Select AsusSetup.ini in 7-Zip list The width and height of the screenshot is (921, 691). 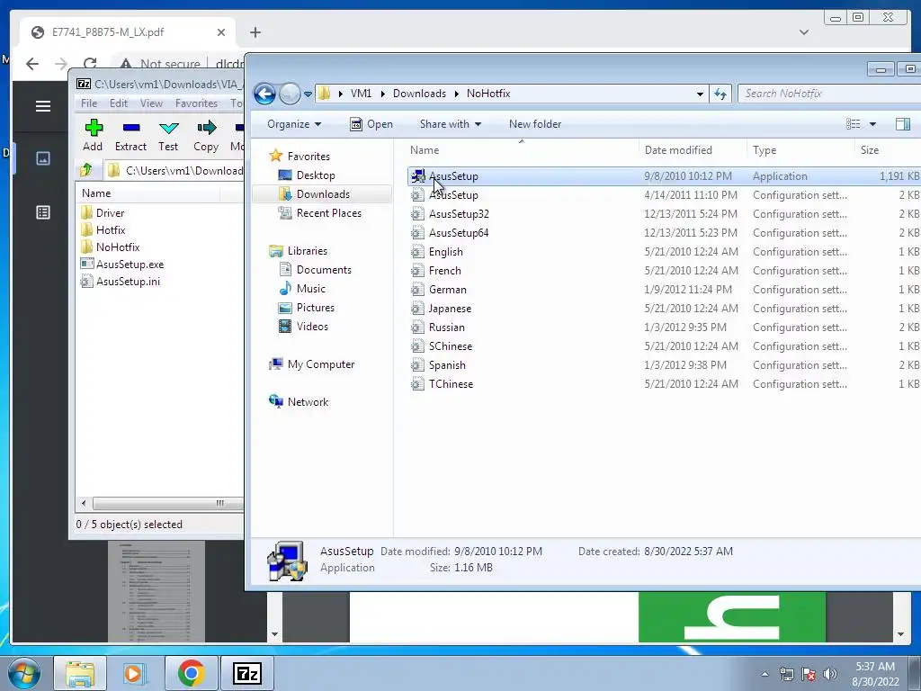[x=121, y=282]
